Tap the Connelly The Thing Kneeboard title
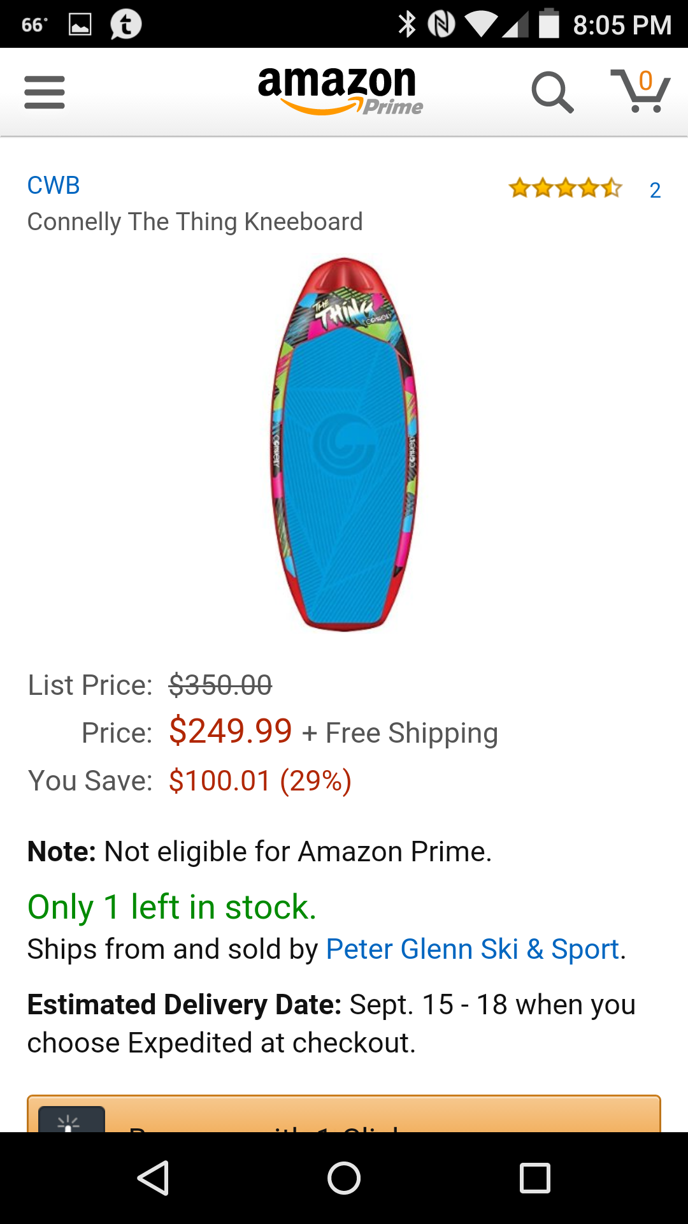Viewport: 688px width, 1224px height. (x=195, y=222)
